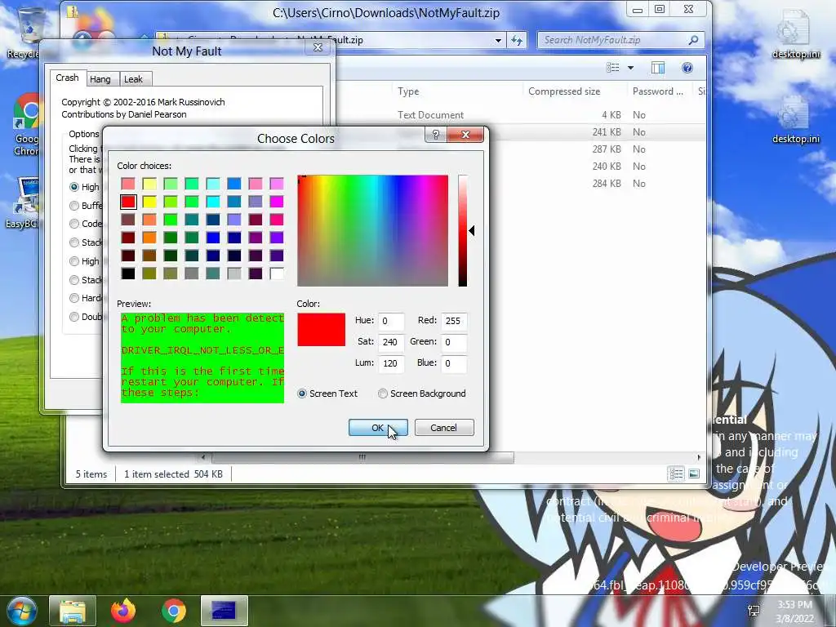The image size is (836, 627).
Task: Open the lower desktop.ini file icon
Action: point(795,119)
